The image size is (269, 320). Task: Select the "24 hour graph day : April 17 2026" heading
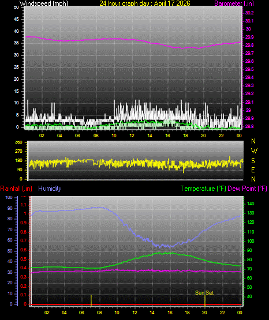(145, 3)
